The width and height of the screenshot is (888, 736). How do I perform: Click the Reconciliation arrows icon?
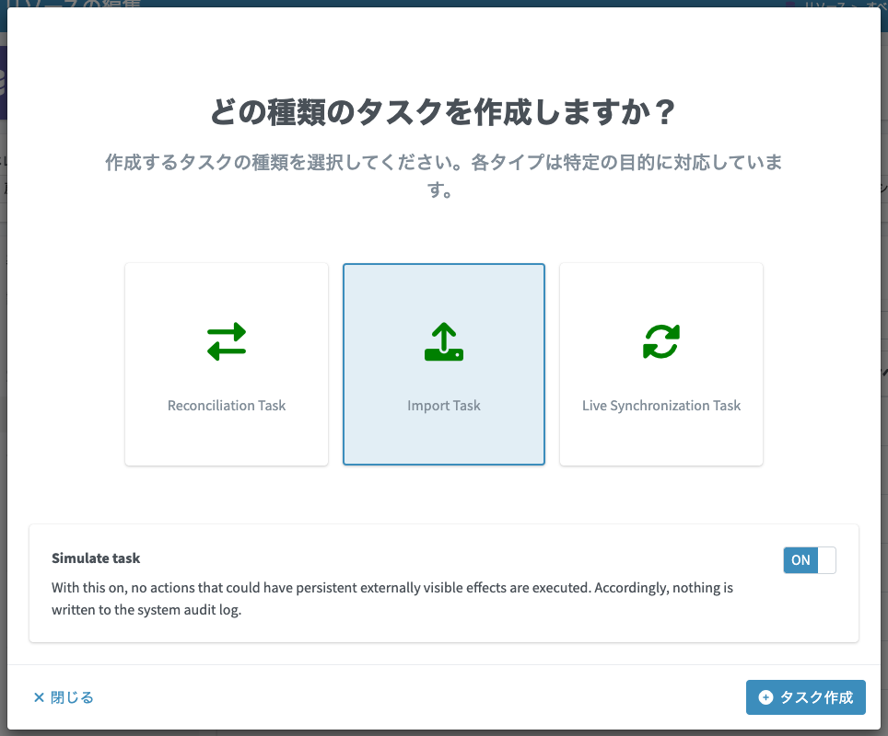pos(227,341)
